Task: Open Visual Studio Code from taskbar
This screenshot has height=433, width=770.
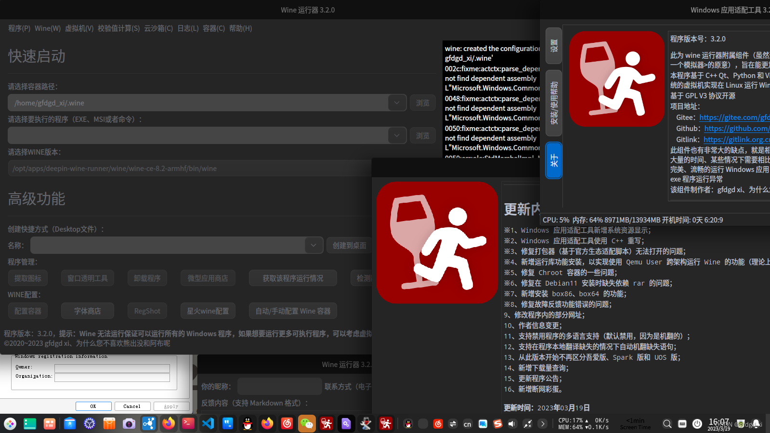Action: tap(208, 423)
